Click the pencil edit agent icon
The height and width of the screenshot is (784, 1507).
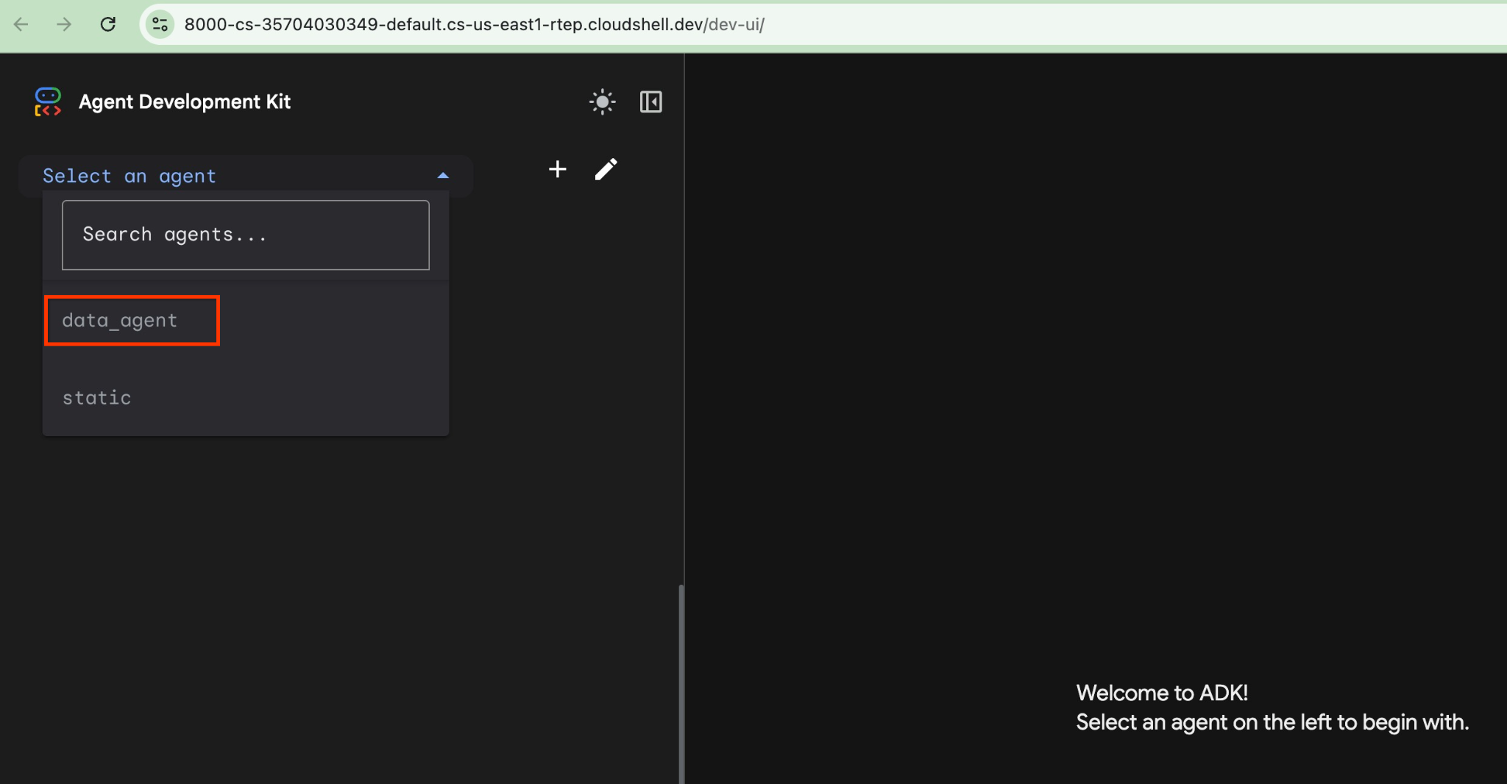click(606, 169)
